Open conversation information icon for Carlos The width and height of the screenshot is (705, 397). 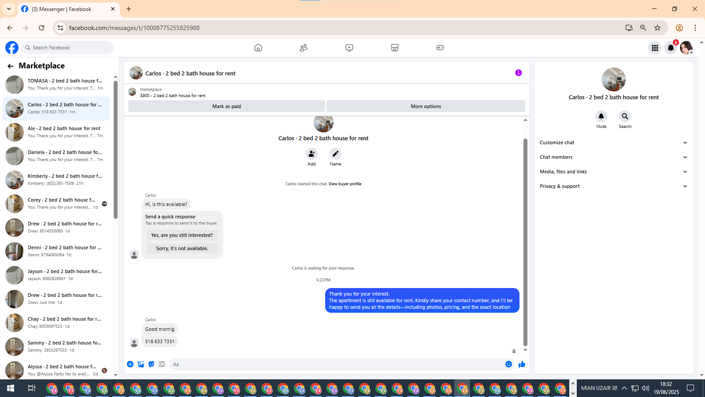[519, 73]
